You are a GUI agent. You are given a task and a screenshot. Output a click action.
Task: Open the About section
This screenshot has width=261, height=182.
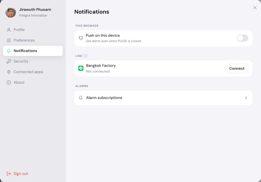[x=33, y=82]
